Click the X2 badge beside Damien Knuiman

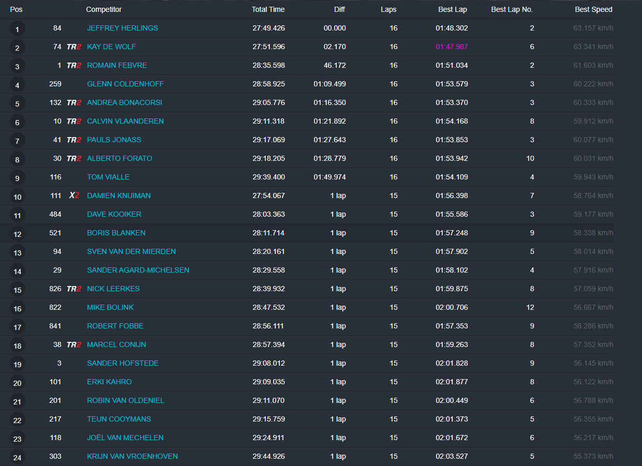[74, 196]
